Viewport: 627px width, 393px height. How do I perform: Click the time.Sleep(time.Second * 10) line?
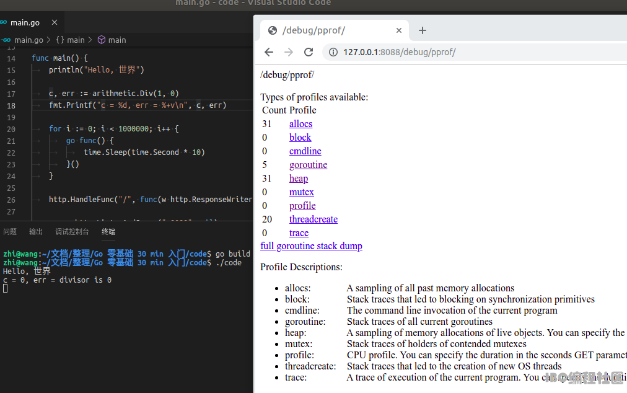[144, 152]
